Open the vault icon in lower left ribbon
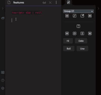The width and height of the screenshot is (101, 95). (x=3, y=72)
